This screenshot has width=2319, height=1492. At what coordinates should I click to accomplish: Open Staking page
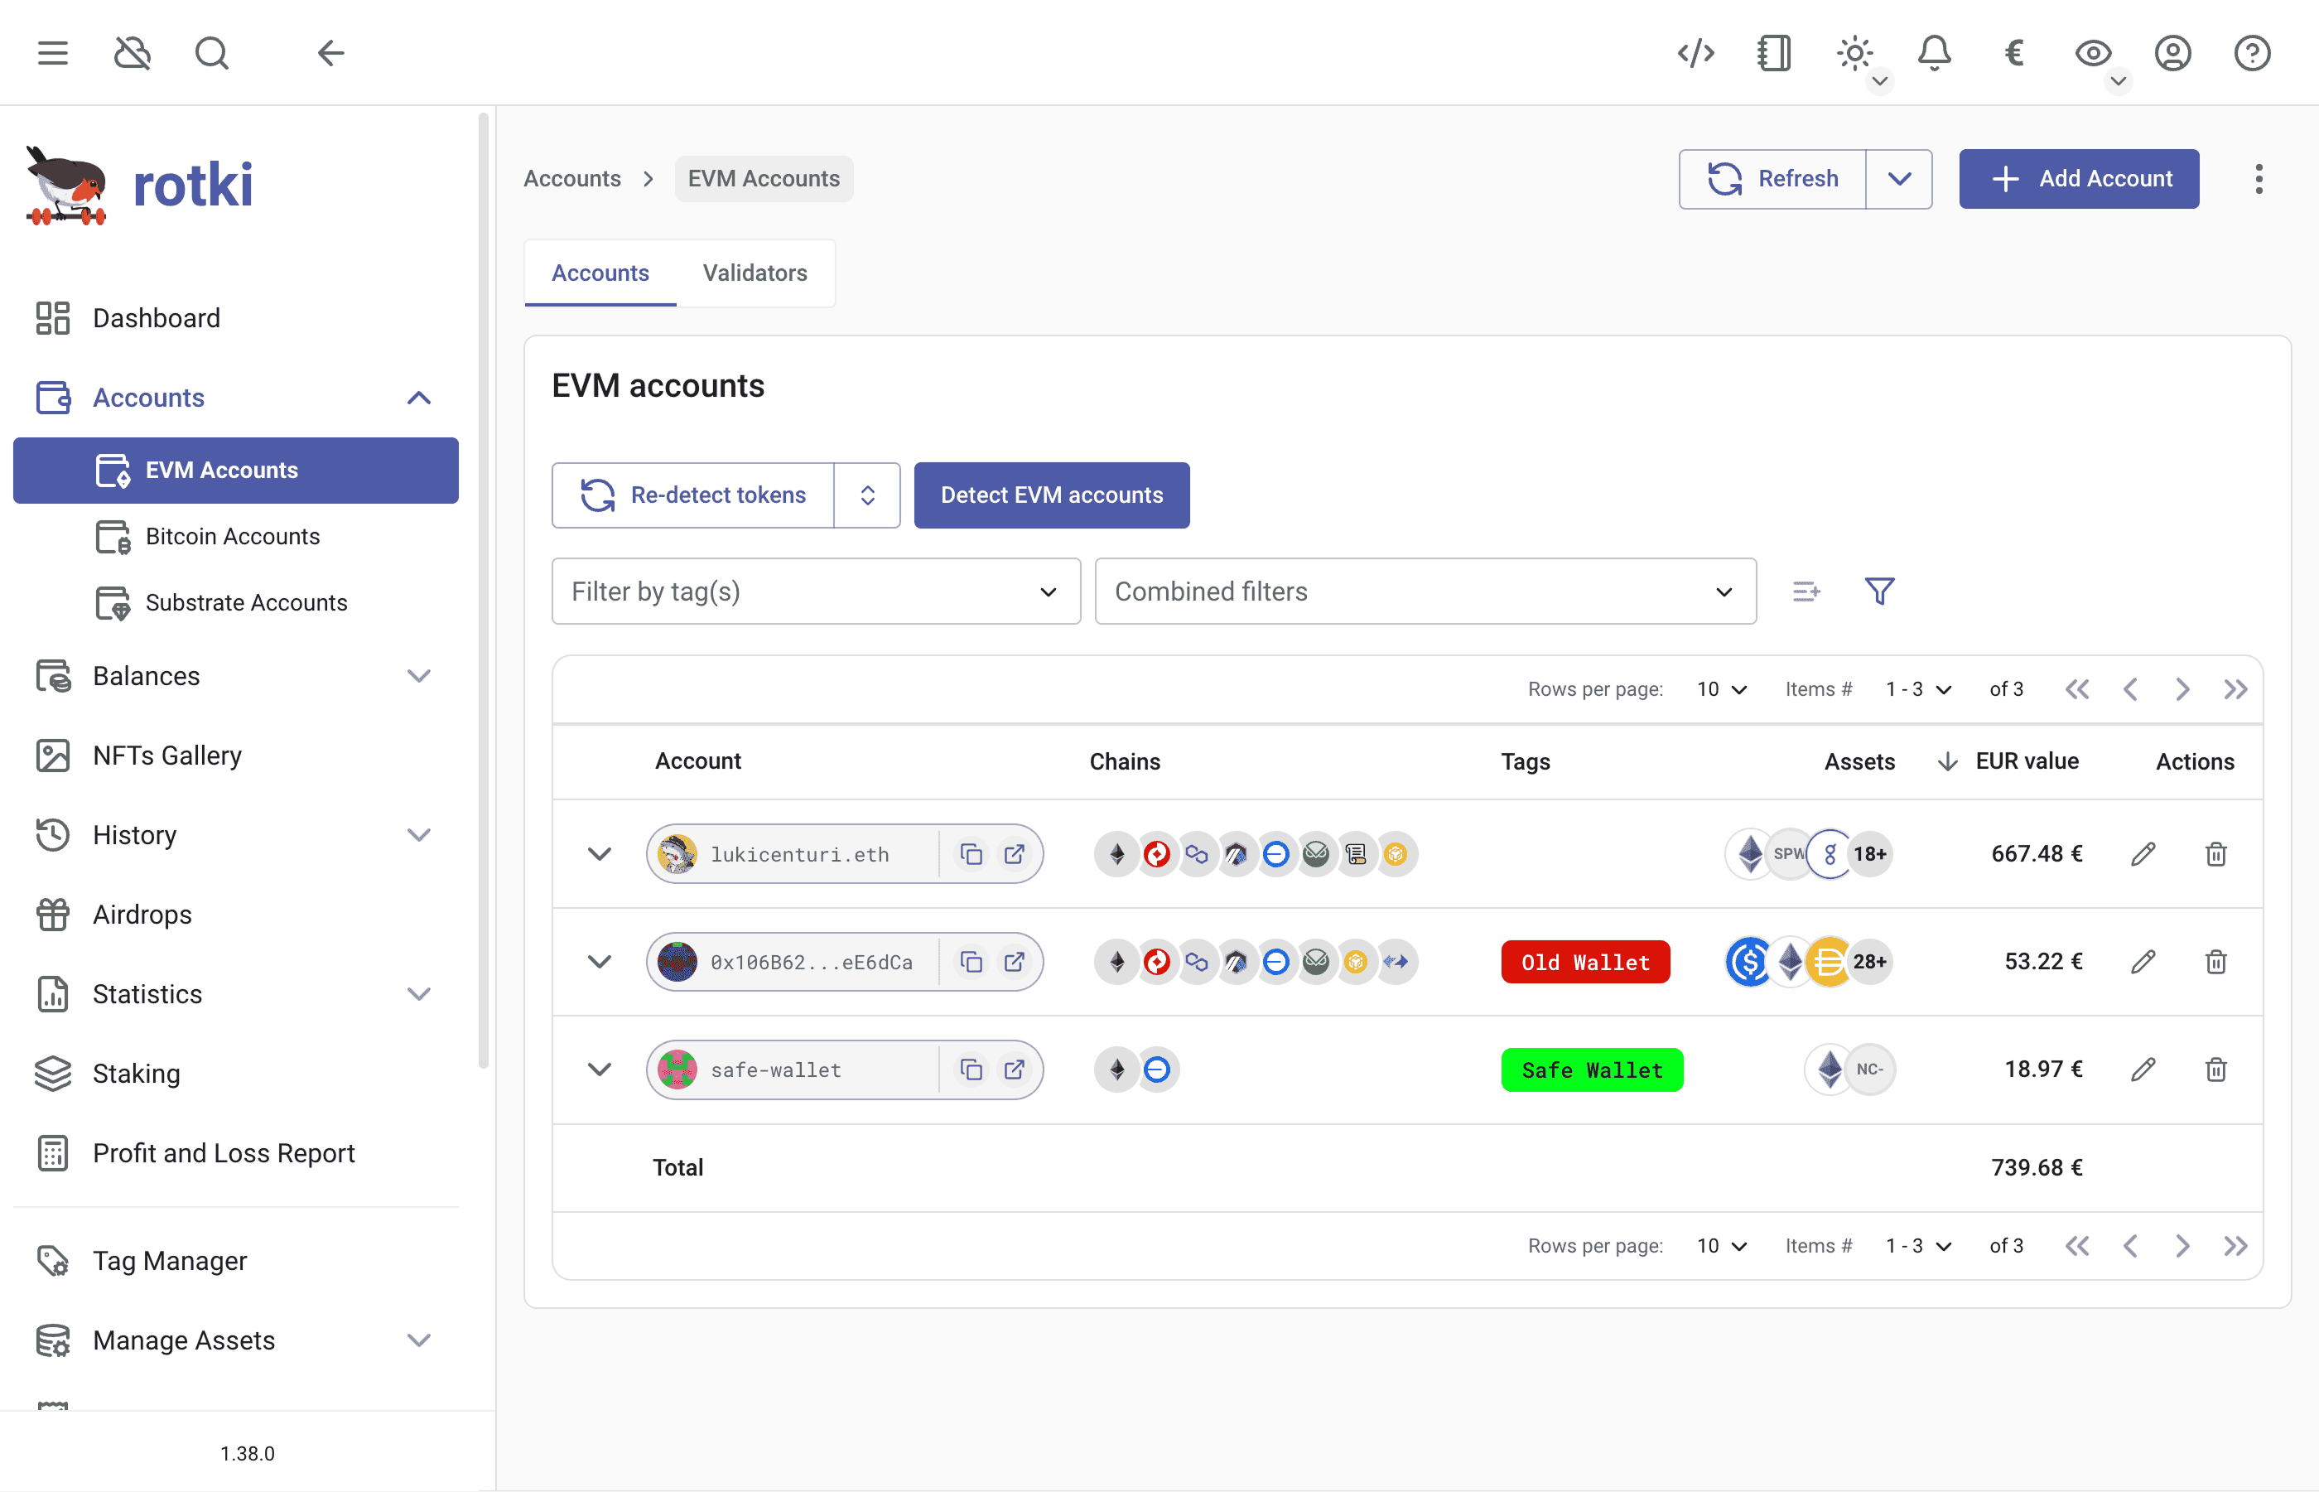coord(235,1073)
